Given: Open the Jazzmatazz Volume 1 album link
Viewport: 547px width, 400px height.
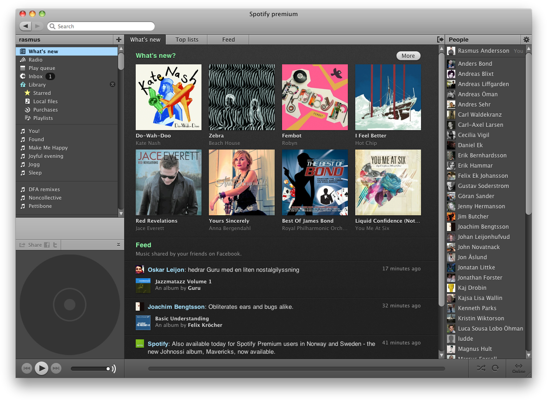Looking at the screenshot, I should 183,281.
